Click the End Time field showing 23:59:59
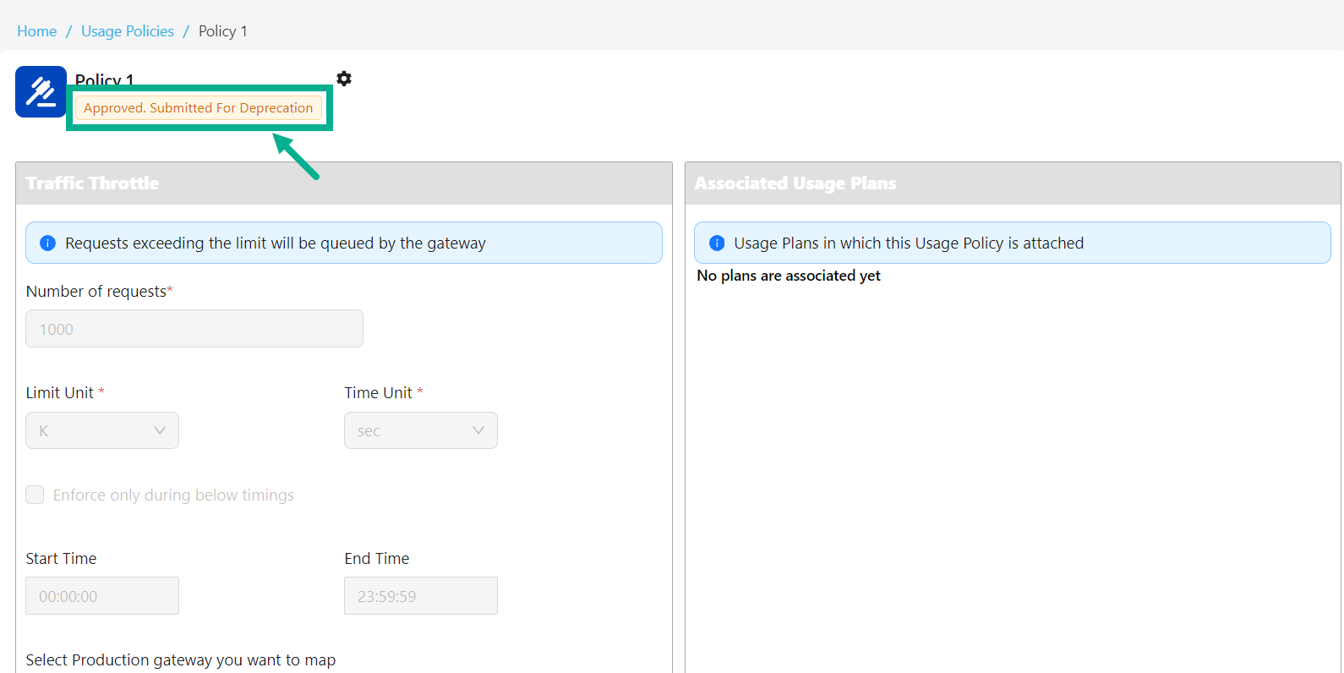This screenshot has width=1344, height=673. pos(420,596)
